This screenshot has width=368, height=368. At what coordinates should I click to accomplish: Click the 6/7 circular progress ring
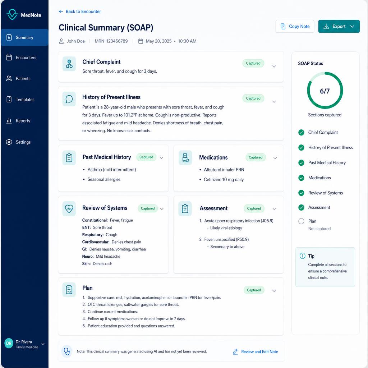click(325, 90)
